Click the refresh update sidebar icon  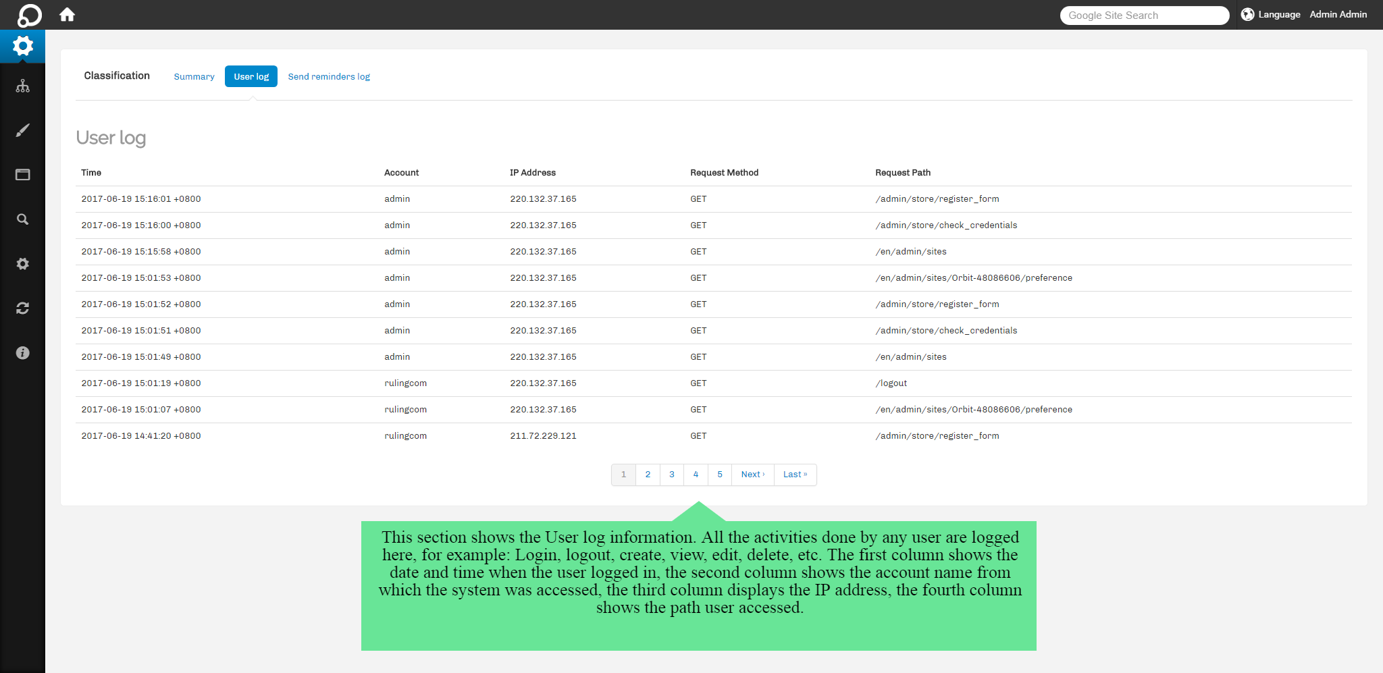click(22, 308)
